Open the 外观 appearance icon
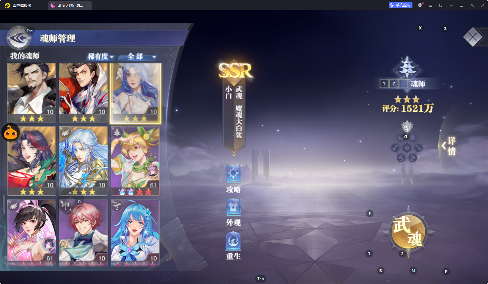488x284 pixels. point(234,207)
